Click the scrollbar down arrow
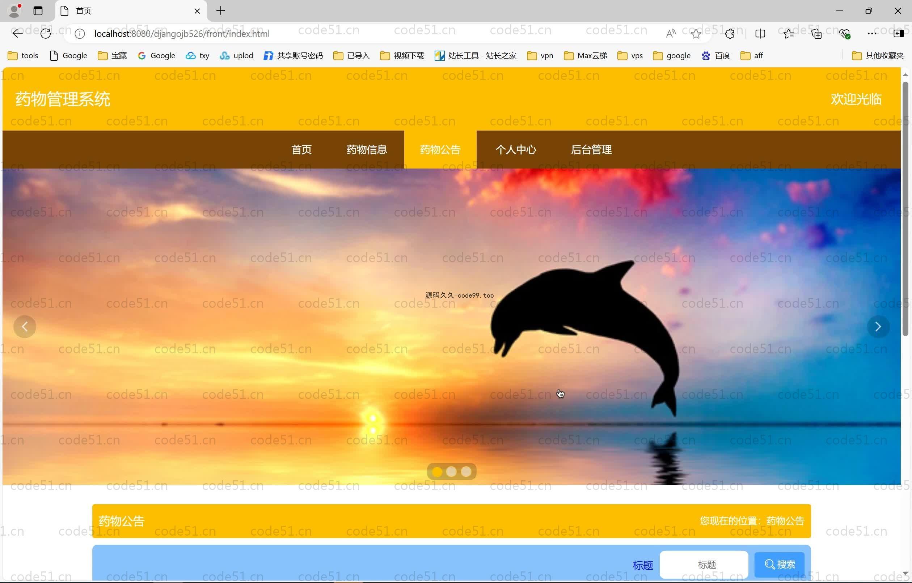This screenshot has height=583, width=912. (x=905, y=574)
